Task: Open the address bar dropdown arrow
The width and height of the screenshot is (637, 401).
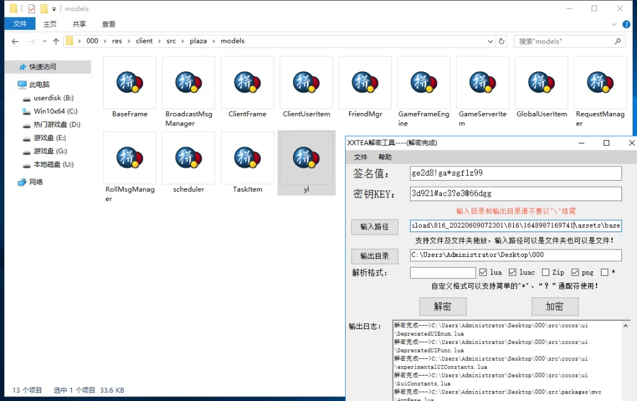Action: [490, 40]
